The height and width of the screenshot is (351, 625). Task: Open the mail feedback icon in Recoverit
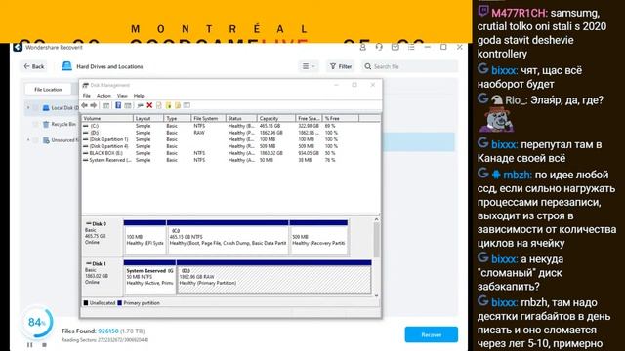(x=395, y=47)
